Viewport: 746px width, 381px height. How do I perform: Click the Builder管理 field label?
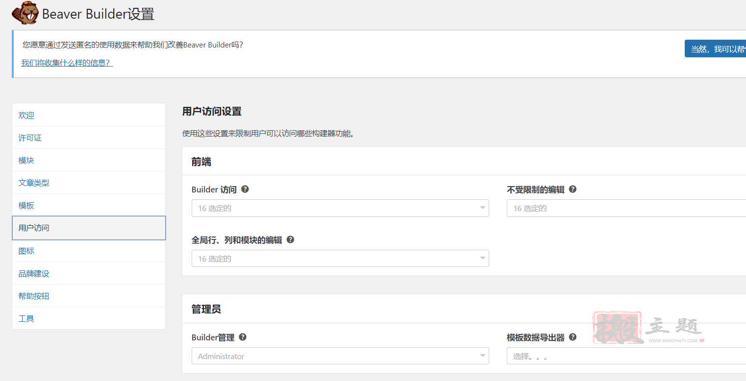[213, 337]
